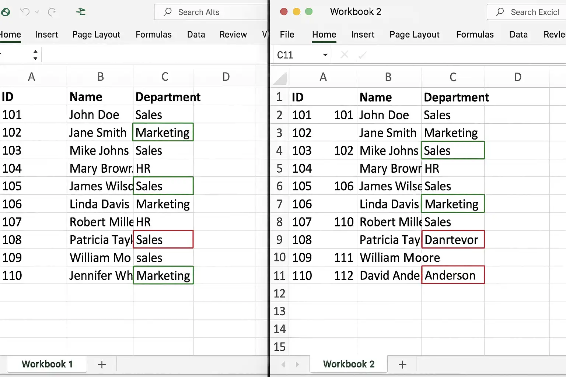Select the red-bordered Danrtevor cell
566x377 pixels.
click(x=453, y=240)
